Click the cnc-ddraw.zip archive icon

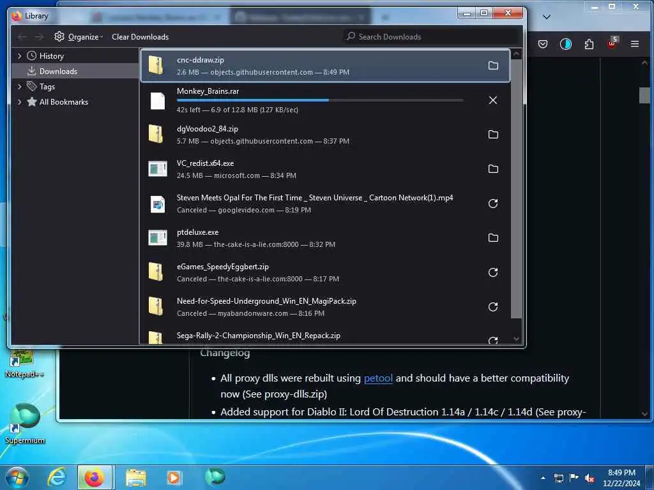coord(156,66)
